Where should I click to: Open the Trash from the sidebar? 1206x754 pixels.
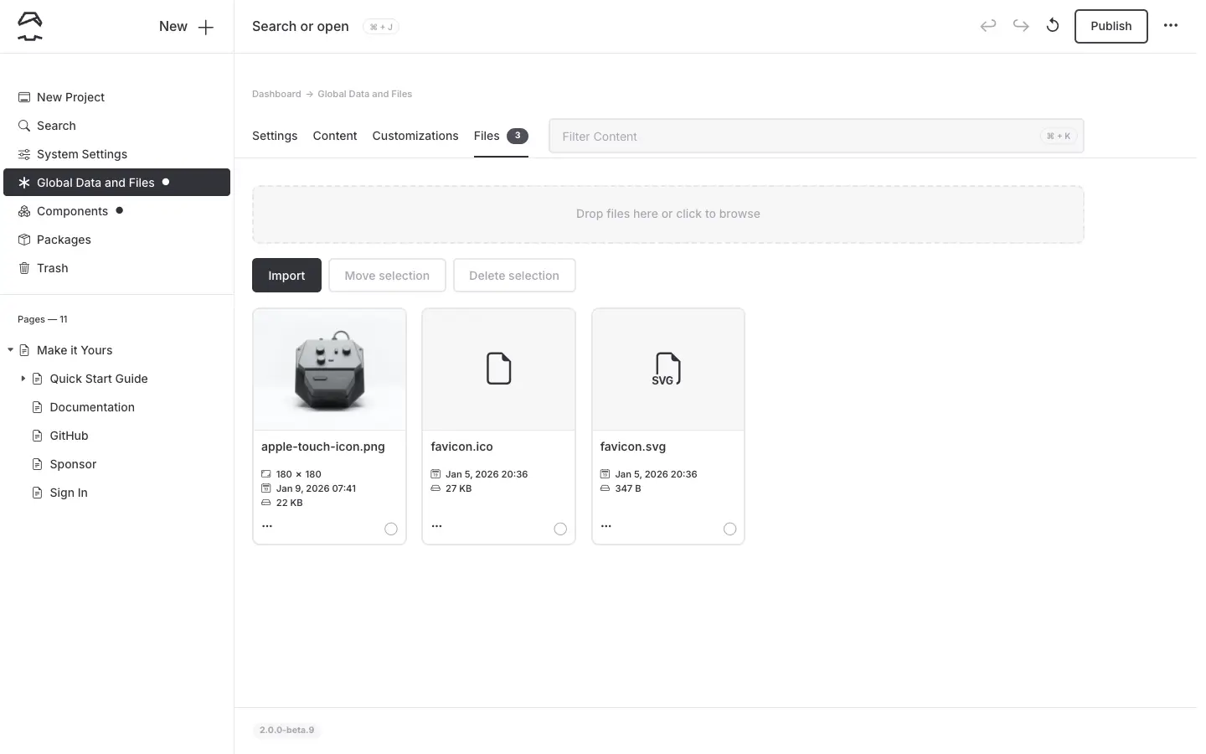(x=52, y=268)
